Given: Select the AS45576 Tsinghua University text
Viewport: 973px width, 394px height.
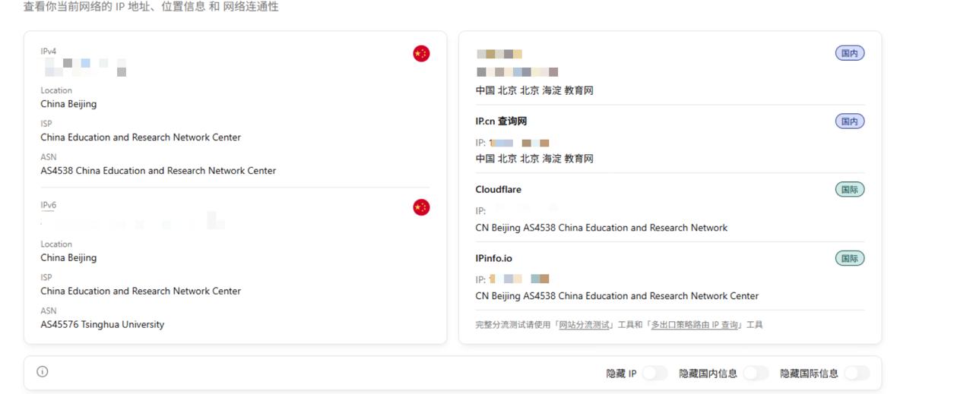Looking at the screenshot, I should (103, 325).
